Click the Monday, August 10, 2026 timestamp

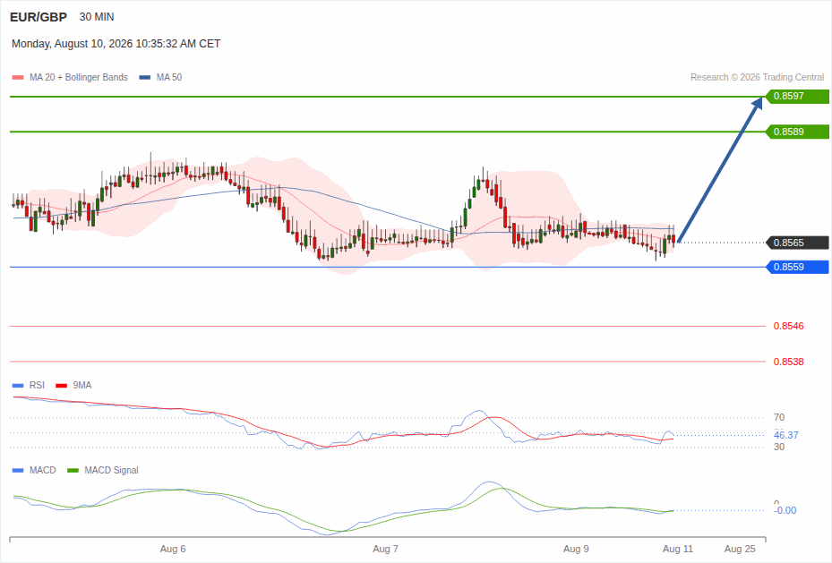click(116, 44)
